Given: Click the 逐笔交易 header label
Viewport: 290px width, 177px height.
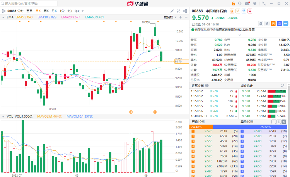Looking at the screenshot, I should point(198,86).
